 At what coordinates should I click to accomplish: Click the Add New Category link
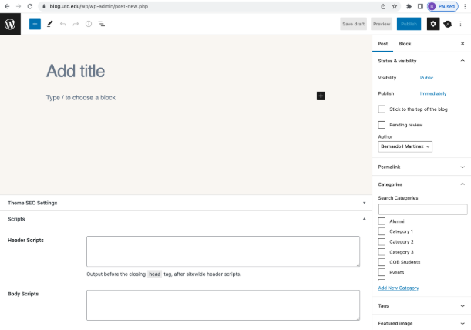pyautogui.click(x=399, y=288)
